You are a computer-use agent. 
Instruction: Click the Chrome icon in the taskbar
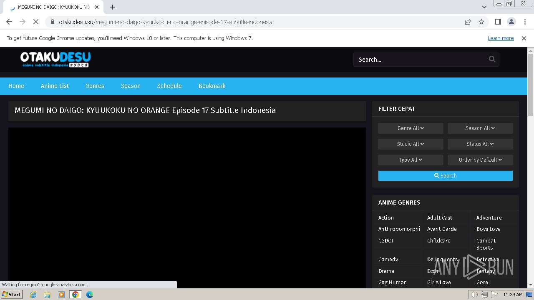click(76, 295)
